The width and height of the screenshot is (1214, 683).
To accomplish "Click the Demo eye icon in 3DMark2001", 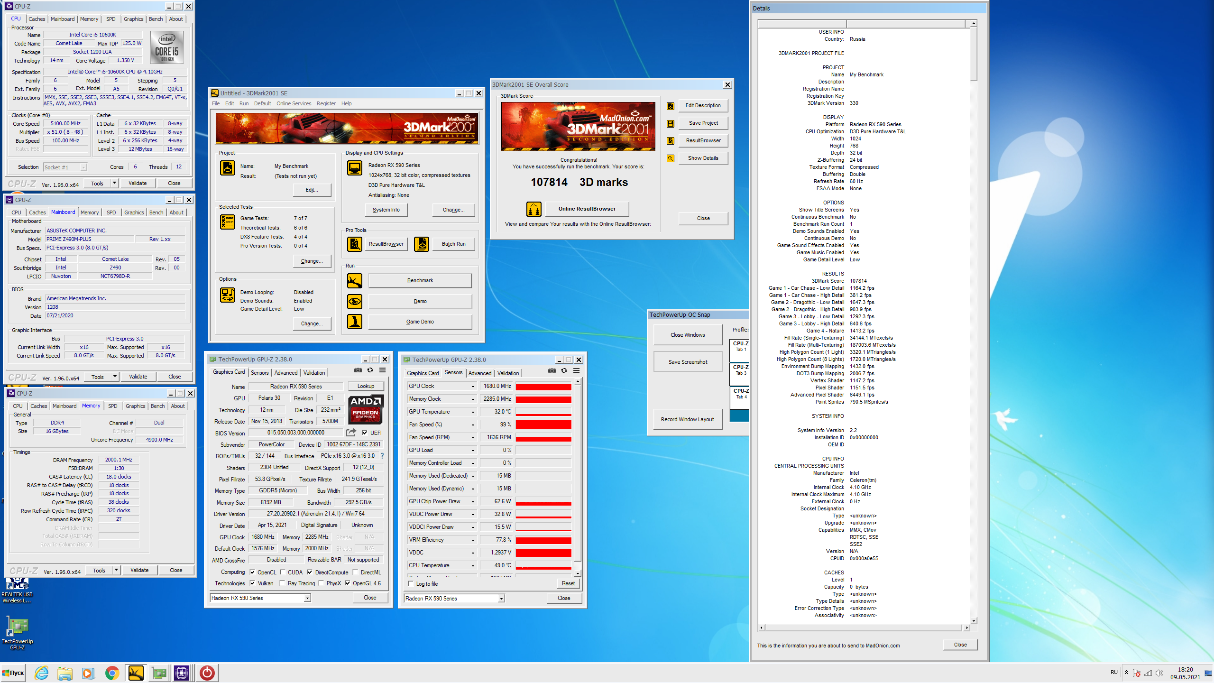I will click(355, 301).
